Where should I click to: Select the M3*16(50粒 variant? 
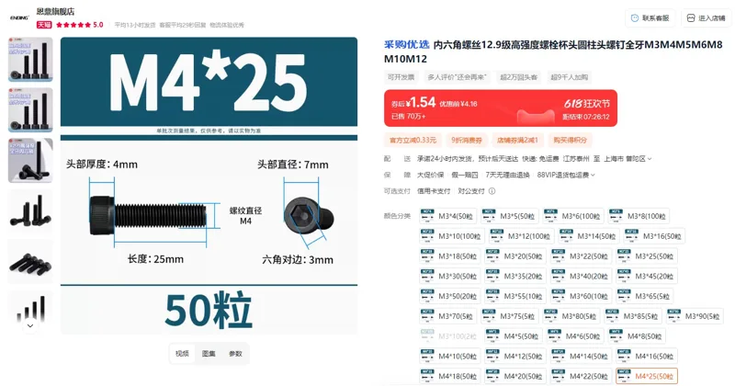(x=654, y=236)
